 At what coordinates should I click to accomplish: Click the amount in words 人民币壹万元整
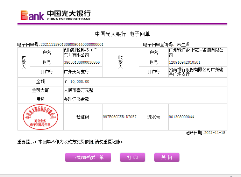coord(78,90)
